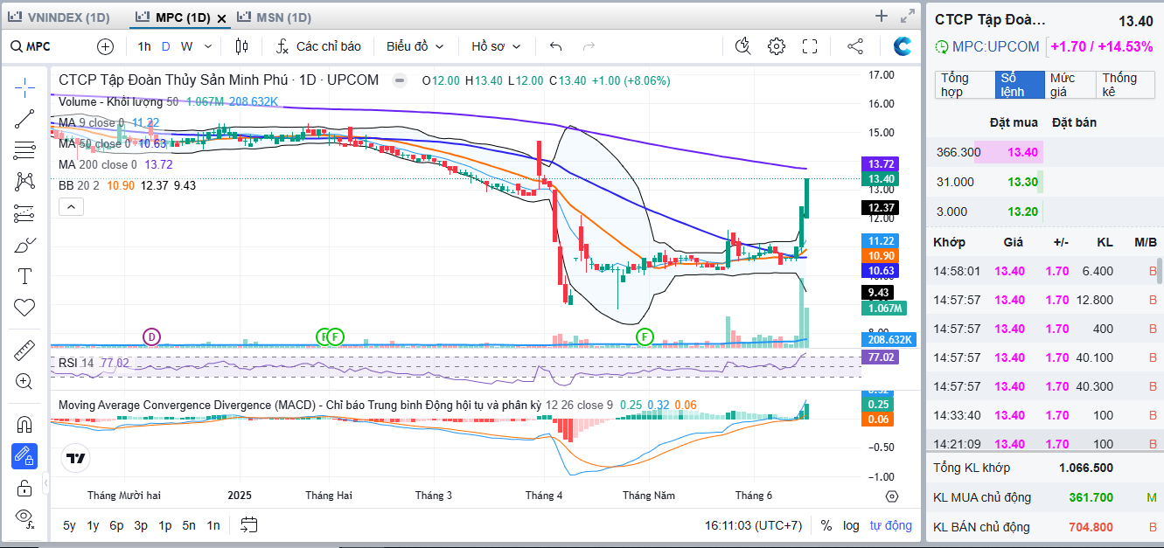1164x548 pixels.
Task: Select the 5y time range
Action: [69, 525]
